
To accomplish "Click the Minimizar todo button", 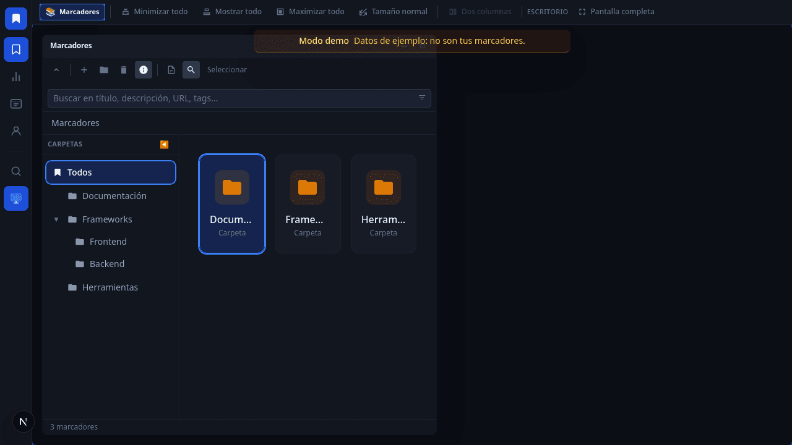I will [155, 12].
